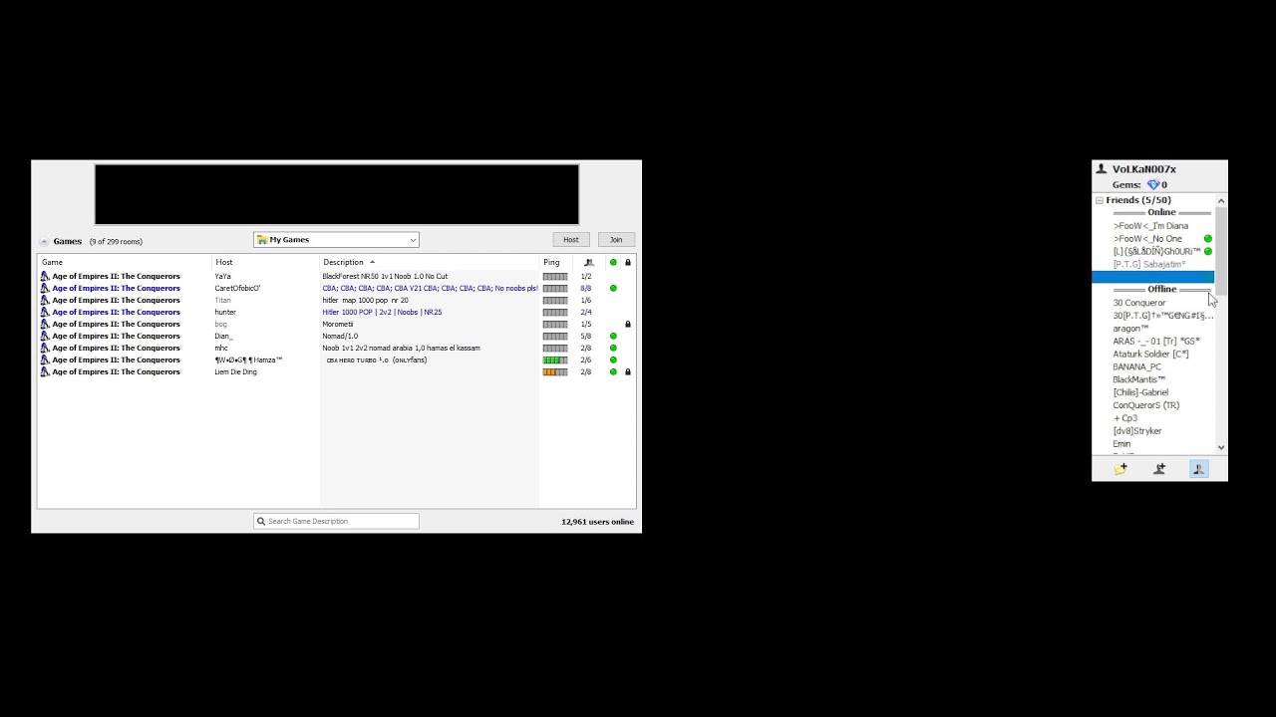
Task: Click the game icon in Liem Die Ding's row
Action: coord(45,371)
